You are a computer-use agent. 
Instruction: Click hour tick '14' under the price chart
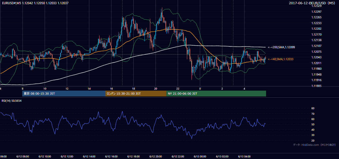click(89, 89)
